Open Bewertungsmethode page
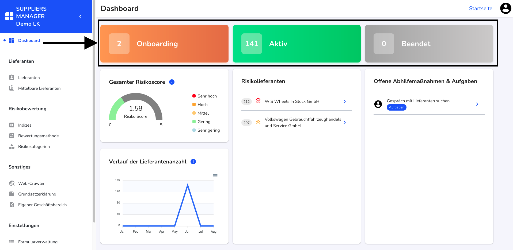The width and height of the screenshot is (513, 250). pyautogui.click(x=38, y=136)
